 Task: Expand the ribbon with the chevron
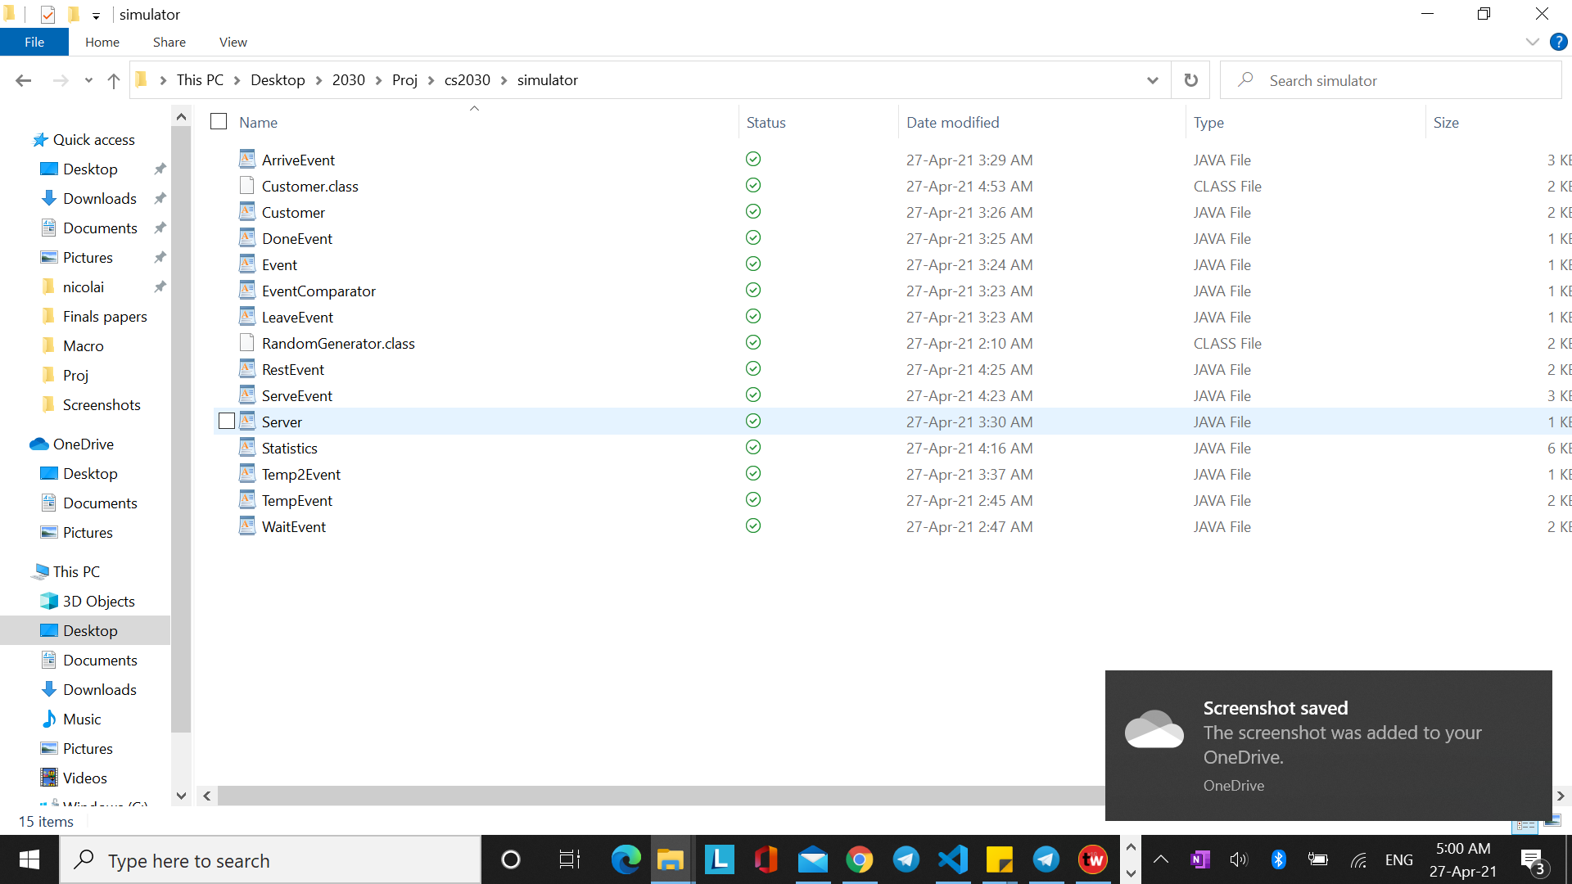tap(1532, 42)
